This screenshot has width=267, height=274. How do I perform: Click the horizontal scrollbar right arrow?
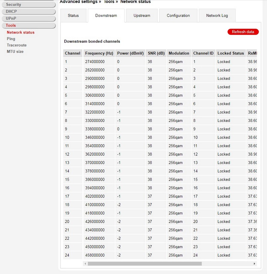tap(254, 264)
